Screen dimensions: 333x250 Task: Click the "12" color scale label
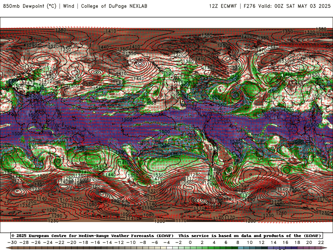(262, 242)
